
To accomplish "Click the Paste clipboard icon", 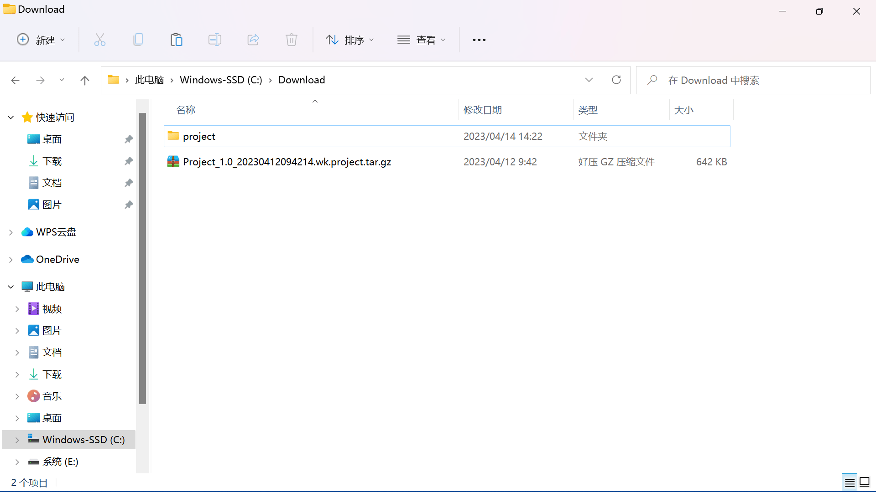I will [x=177, y=40].
